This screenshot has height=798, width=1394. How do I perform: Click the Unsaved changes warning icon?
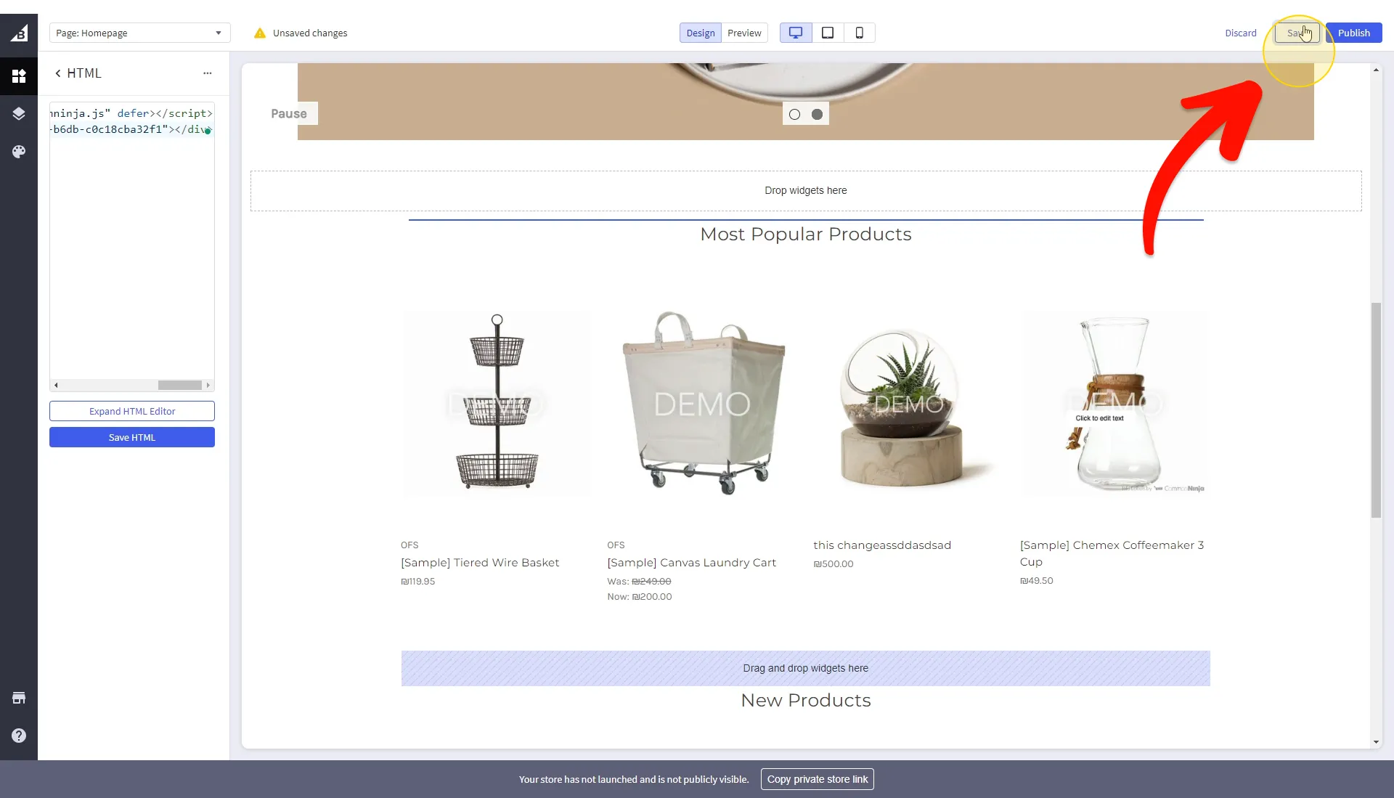coord(260,33)
